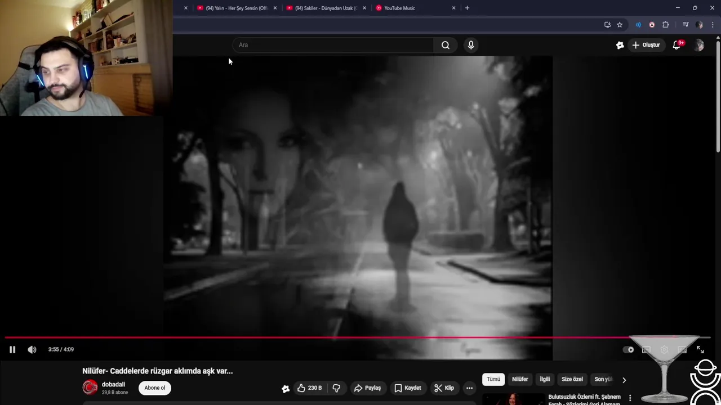Screen dimensions: 721x405
Task: Click the sparkle icon left of Oluştur
Action: coord(620,45)
